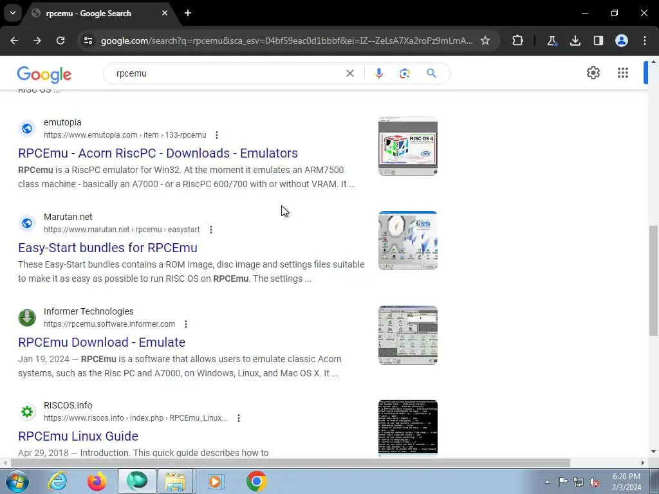Viewport: 659px width, 494px height.
Task: Open taskbar clock showing 6:20 PM
Action: (x=626, y=482)
